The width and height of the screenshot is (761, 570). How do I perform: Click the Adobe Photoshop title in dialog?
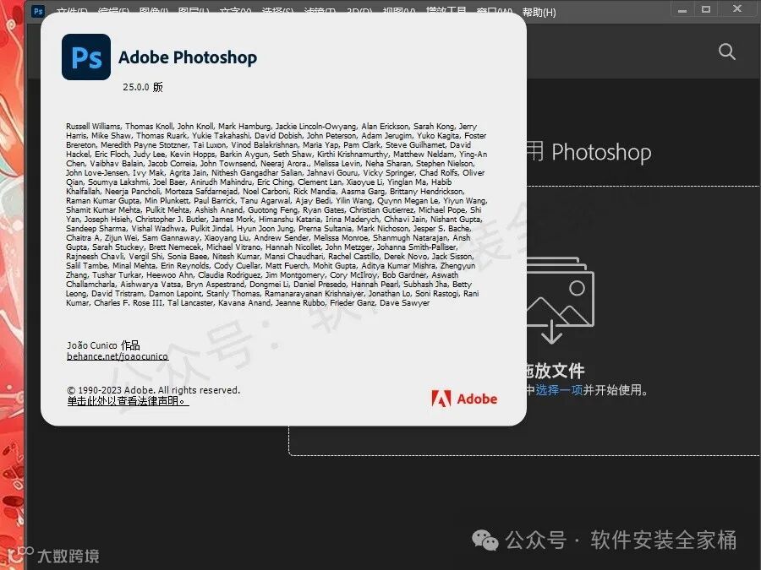[x=188, y=57]
